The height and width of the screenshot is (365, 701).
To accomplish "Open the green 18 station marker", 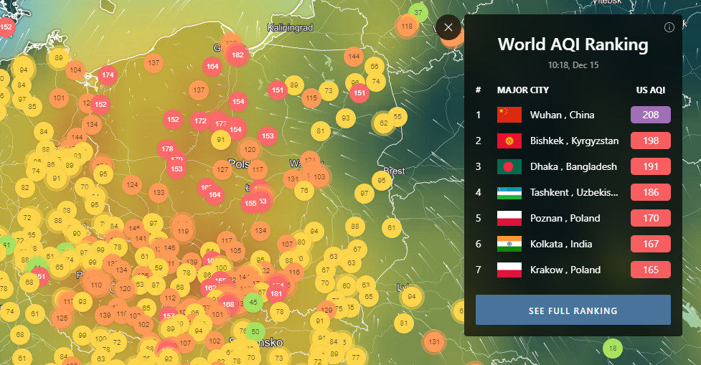I will 613,349.
